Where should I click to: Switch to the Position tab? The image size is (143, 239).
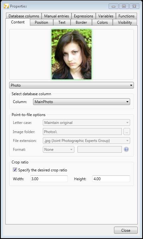[42, 22]
